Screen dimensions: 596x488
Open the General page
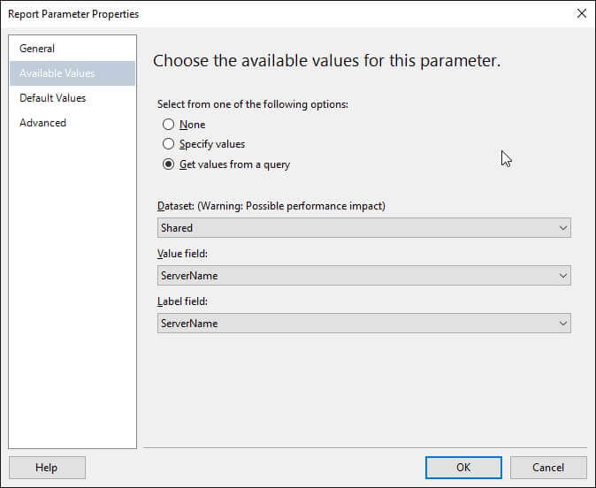[37, 49]
